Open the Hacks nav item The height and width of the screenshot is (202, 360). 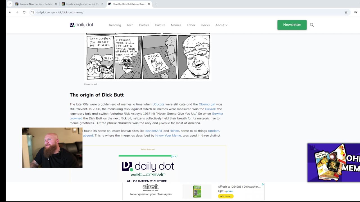click(x=205, y=25)
